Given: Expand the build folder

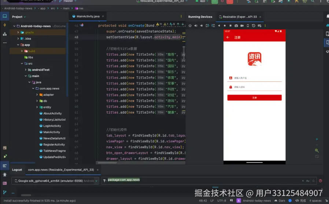Looking at the screenshot, I should coord(22,51).
